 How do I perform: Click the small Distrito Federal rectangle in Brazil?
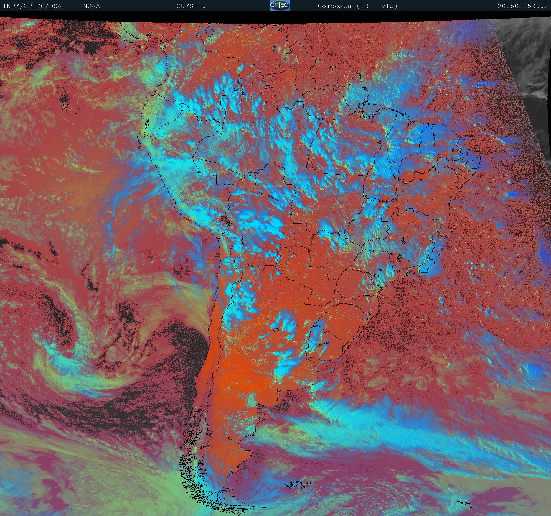tap(385, 219)
